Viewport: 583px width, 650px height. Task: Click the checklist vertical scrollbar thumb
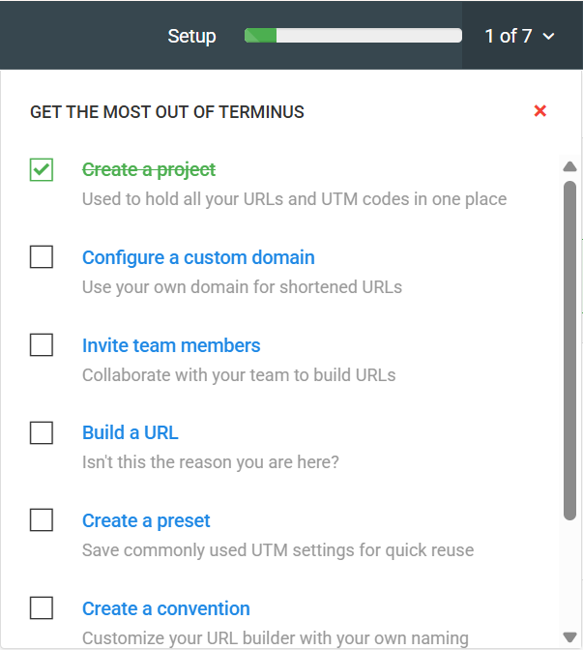coord(570,348)
